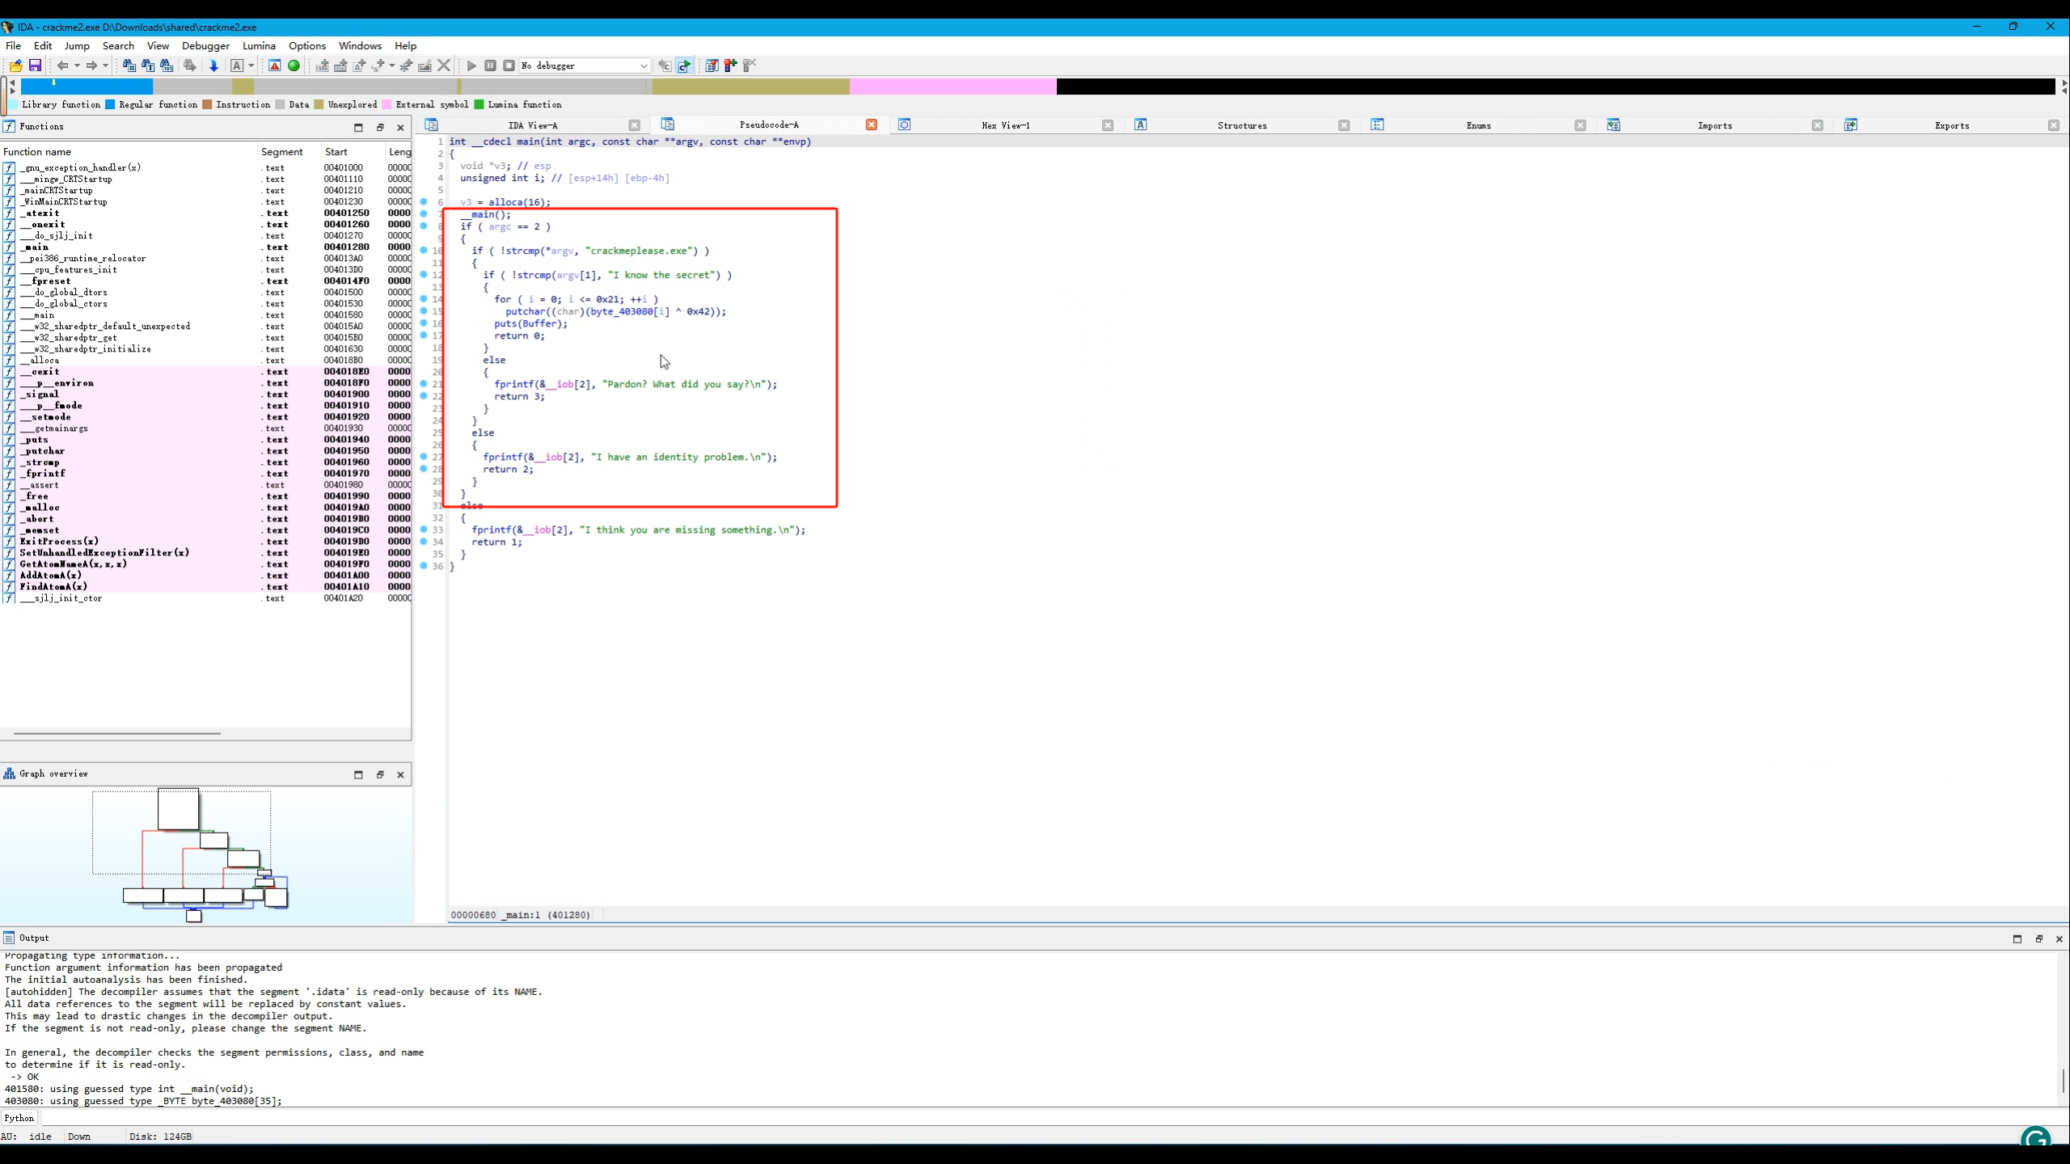Open the No debugger dropdown
Image resolution: width=2070 pixels, height=1164 pixels.
point(644,65)
